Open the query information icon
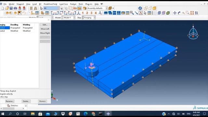208x117 pixels. pos(140,8)
